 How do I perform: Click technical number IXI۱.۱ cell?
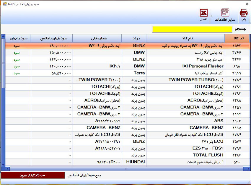[97, 66]
